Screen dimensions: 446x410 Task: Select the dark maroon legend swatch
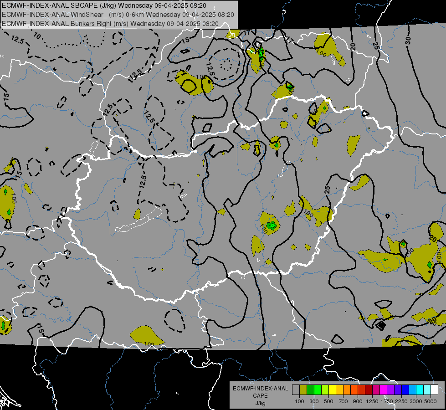click(x=369, y=389)
